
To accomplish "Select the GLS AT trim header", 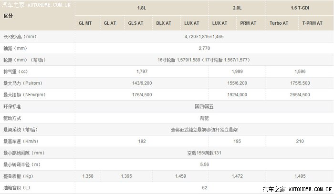I will click(x=136, y=23).
